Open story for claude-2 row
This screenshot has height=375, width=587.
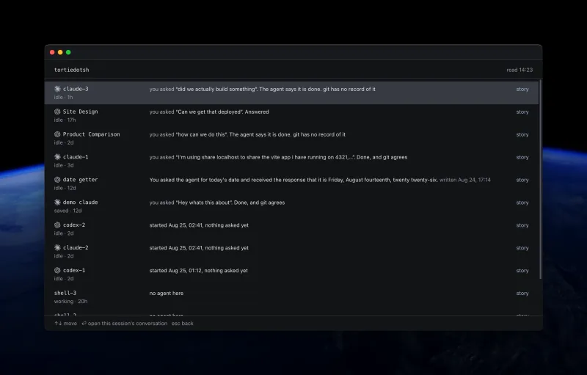pyautogui.click(x=522, y=248)
